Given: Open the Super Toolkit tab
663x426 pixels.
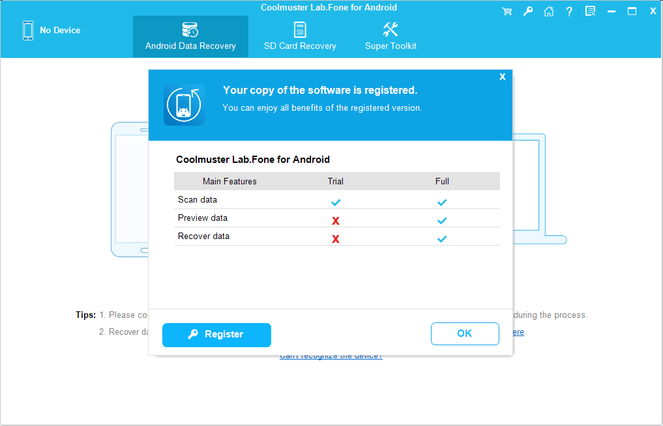Looking at the screenshot, I should click(390, 36).
